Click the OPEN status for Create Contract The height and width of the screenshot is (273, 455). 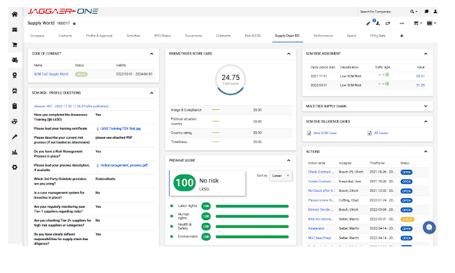point(407,182)
